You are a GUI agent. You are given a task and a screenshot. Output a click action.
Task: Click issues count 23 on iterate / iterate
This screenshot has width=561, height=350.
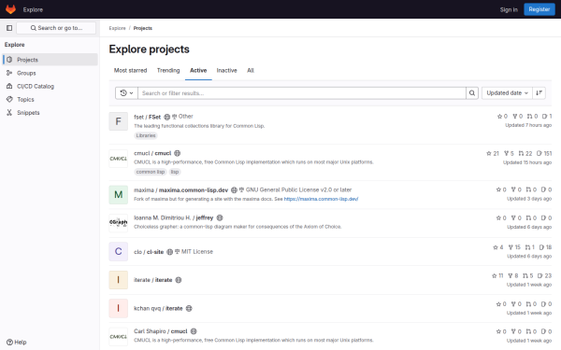coord(544,275)
